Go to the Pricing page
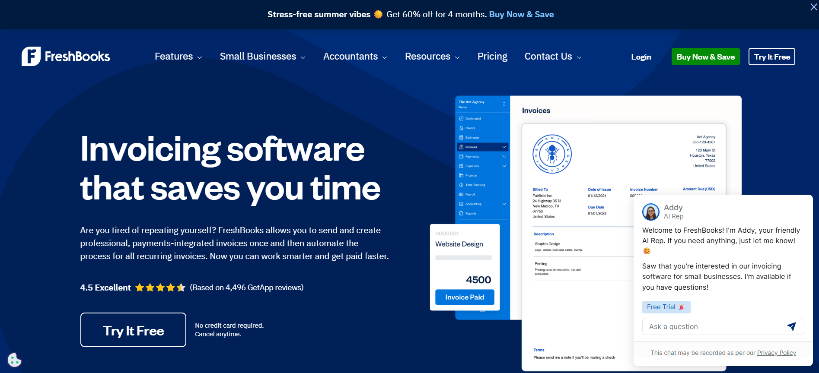Viewport: 819px width, 373px height. click(x=492, y=57)
